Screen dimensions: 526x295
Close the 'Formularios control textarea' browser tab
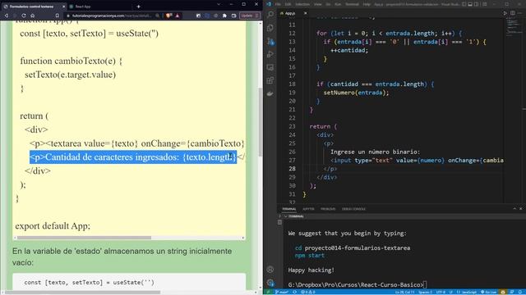(64, 7)
